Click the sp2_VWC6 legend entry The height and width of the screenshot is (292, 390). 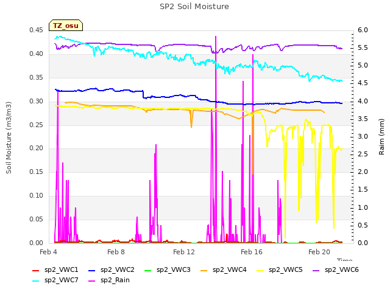pos(336,269)
